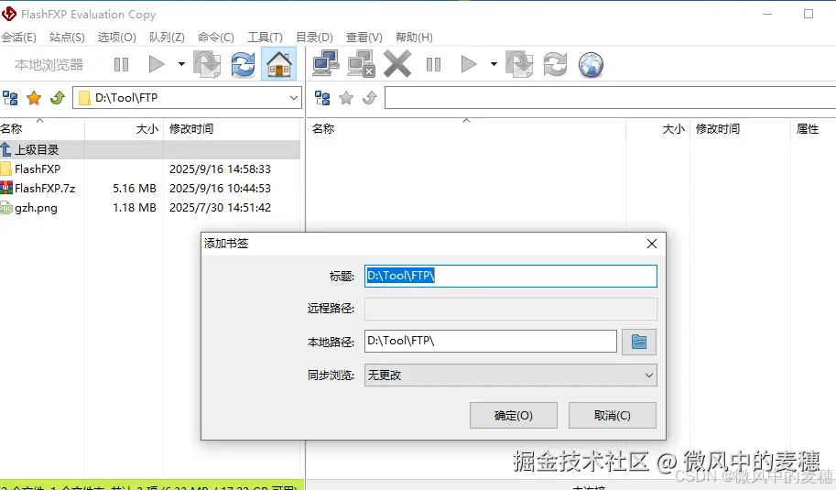Open the 队列(Z) menu
This screenshot has height=490, width=836.
[167, 38]
